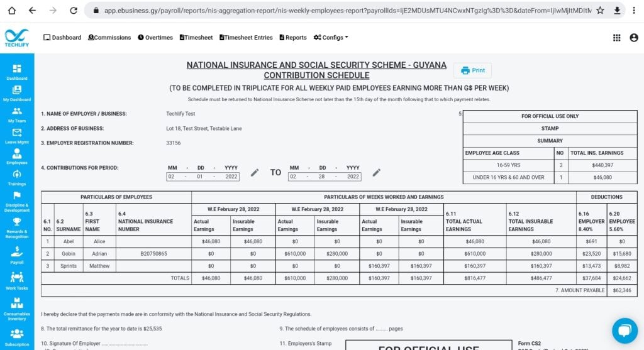Select employee surname Abel
Screen dimensions: 644x350
pyautogui.click(x=68, y=242)
